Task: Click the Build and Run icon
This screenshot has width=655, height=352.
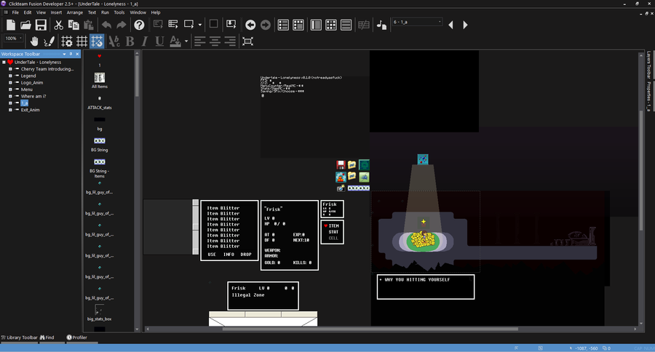Action: point(231,25)
